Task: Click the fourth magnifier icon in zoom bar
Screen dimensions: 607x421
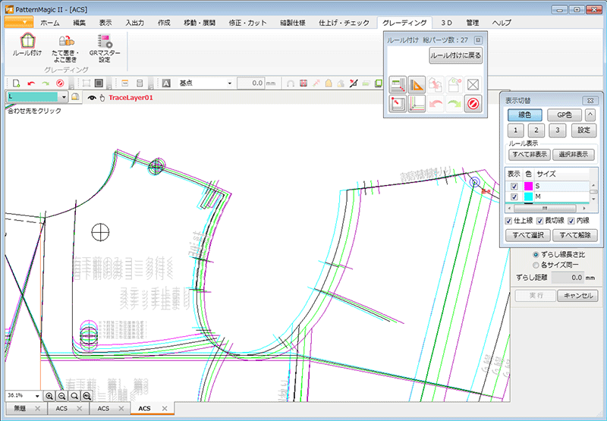Action: 86,396
